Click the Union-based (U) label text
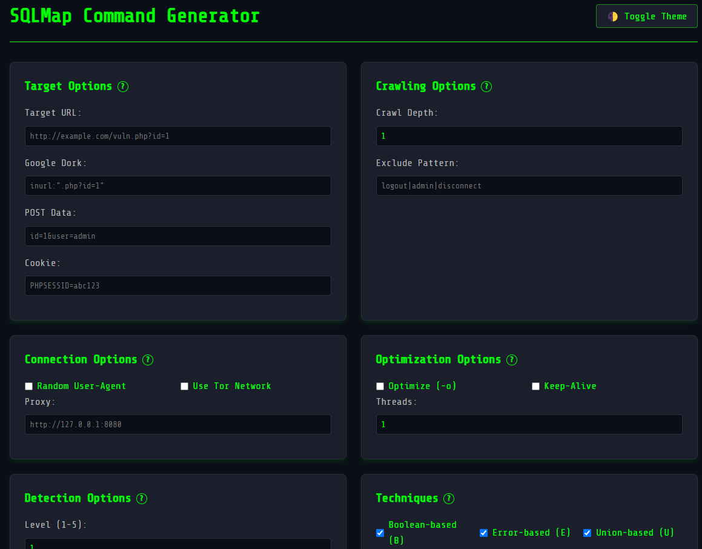The image size is (702, 549). pyautogui.click(x=635, y=533)
